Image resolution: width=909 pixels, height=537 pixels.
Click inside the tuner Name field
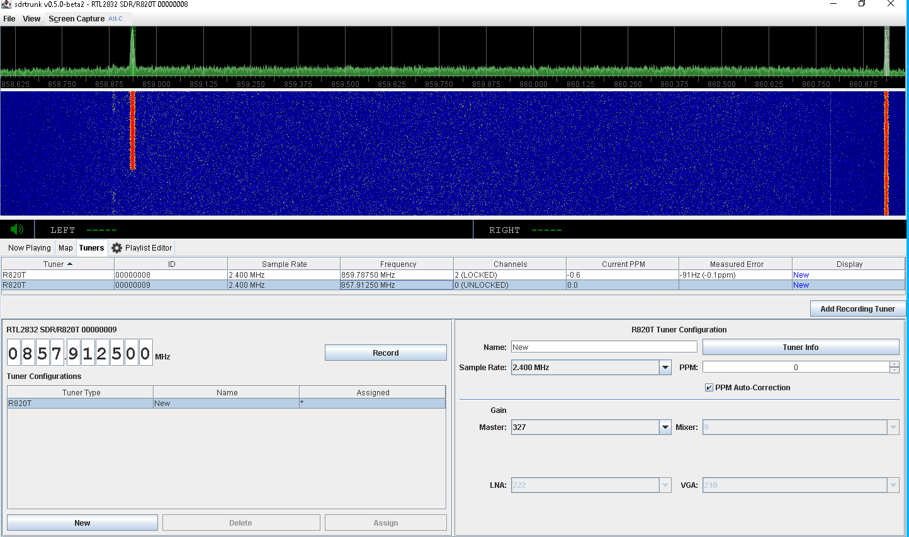click(603, 346)
